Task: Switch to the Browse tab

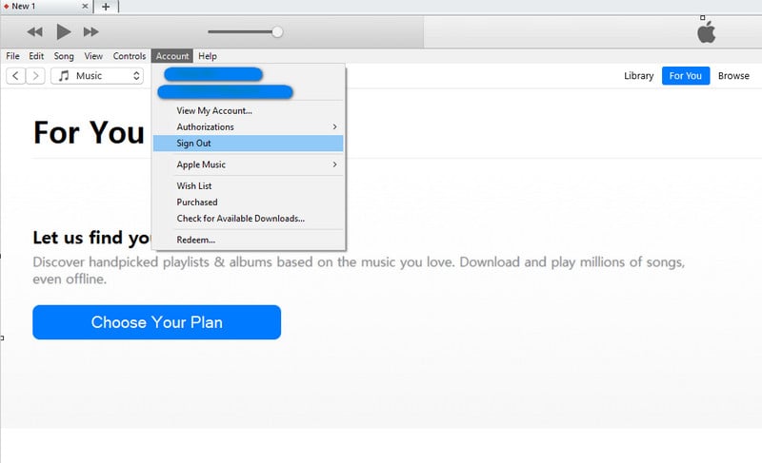Action: (x=733, y=76)
